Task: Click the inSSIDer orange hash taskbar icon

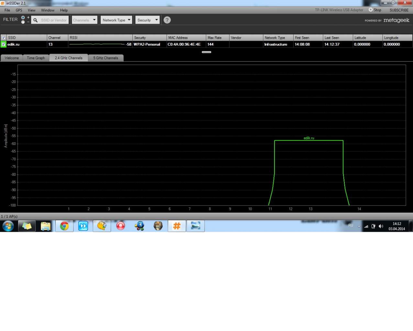Action: coord(177,226)
